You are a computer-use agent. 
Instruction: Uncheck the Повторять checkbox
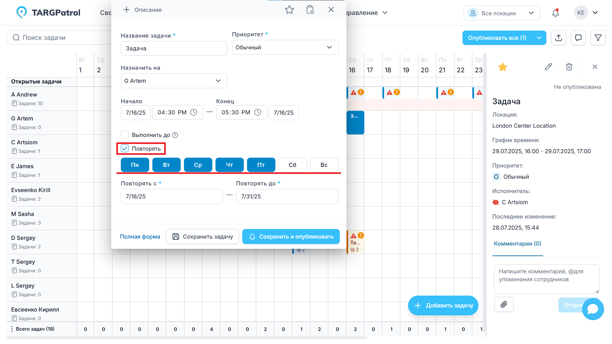pos(125,148)
